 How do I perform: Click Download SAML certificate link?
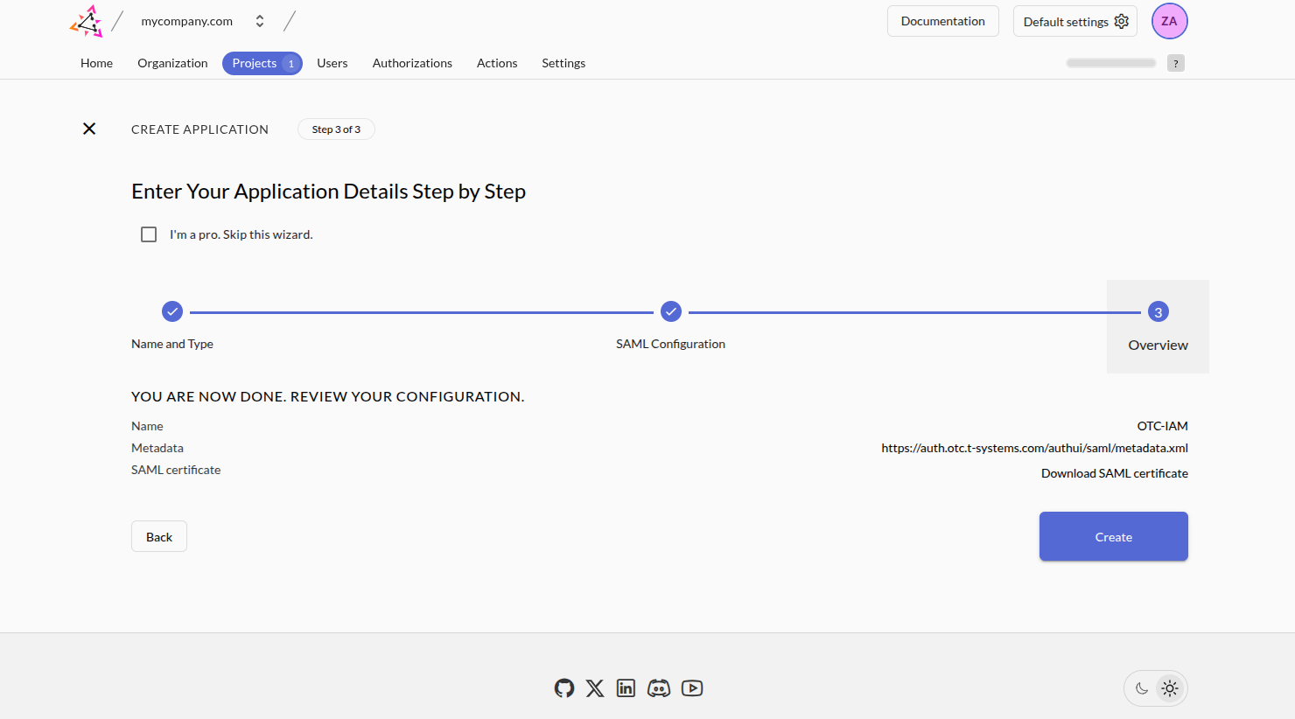[x=1114, y=473]
